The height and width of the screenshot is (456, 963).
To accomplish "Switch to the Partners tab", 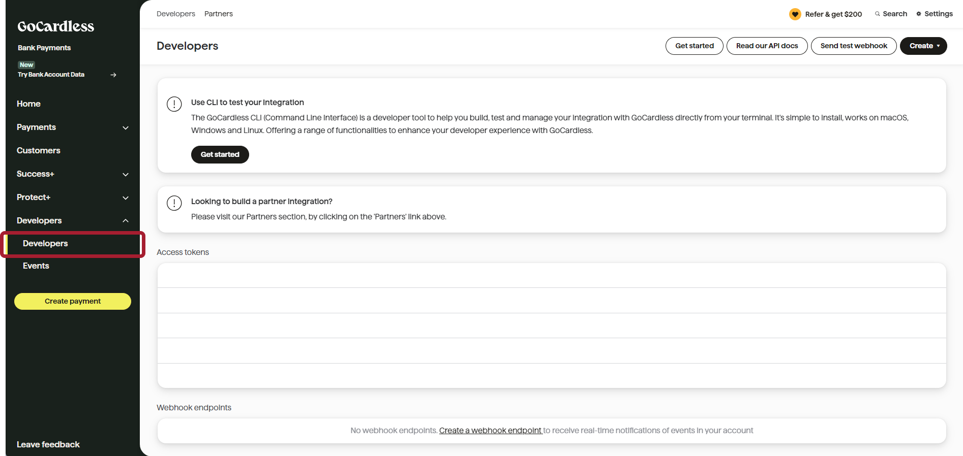I will [x=218, y=14].
